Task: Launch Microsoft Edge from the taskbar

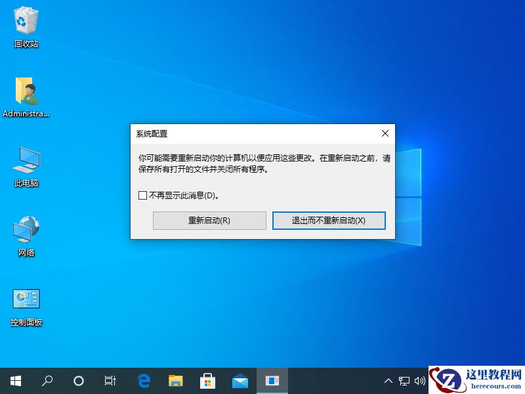Action: 143,380
